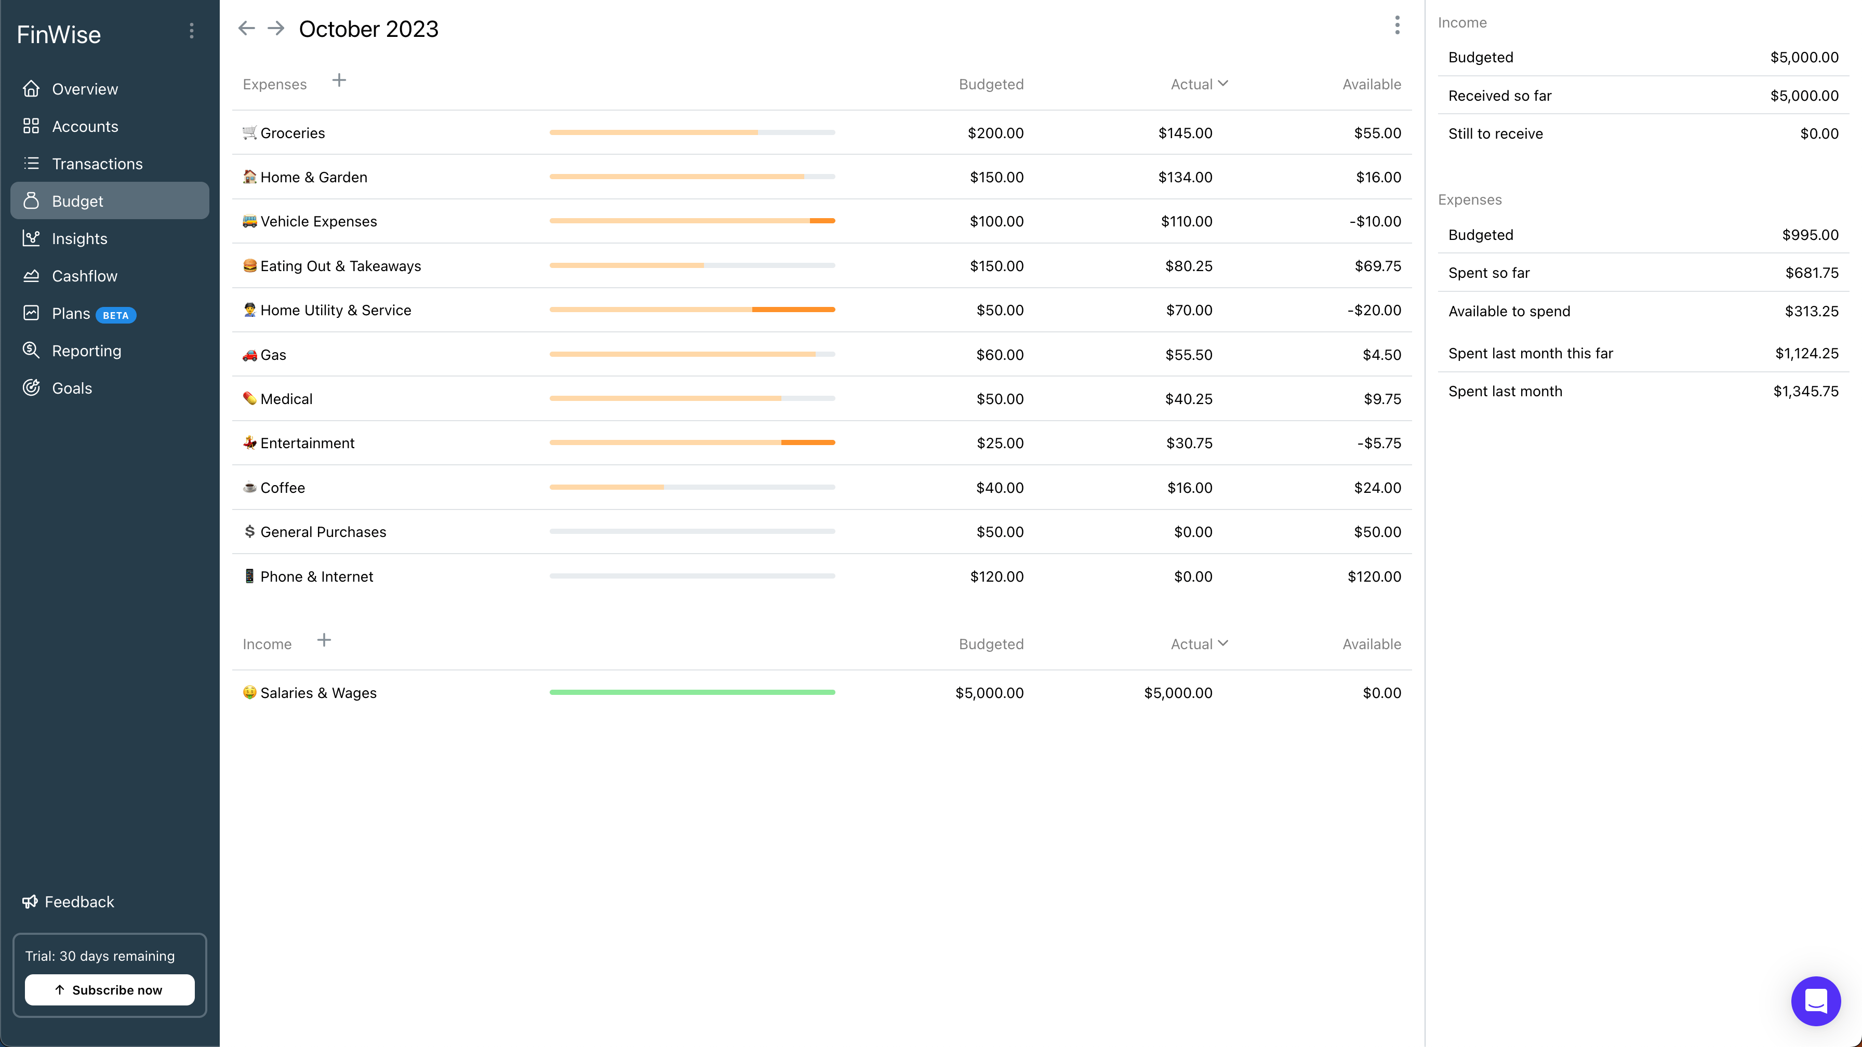
Task: Open the Goals section
Action: (x=72, y=388)
